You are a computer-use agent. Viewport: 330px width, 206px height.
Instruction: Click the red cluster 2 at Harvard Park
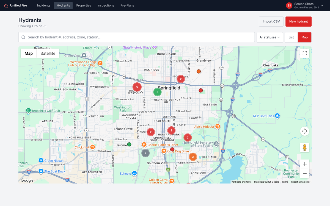(171, 130)
